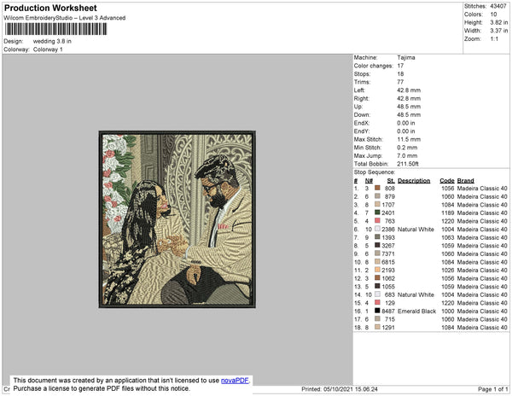512x396 pixels.
Task: Click the 'Colorway 1' value
Action: (x=48, y=49)
